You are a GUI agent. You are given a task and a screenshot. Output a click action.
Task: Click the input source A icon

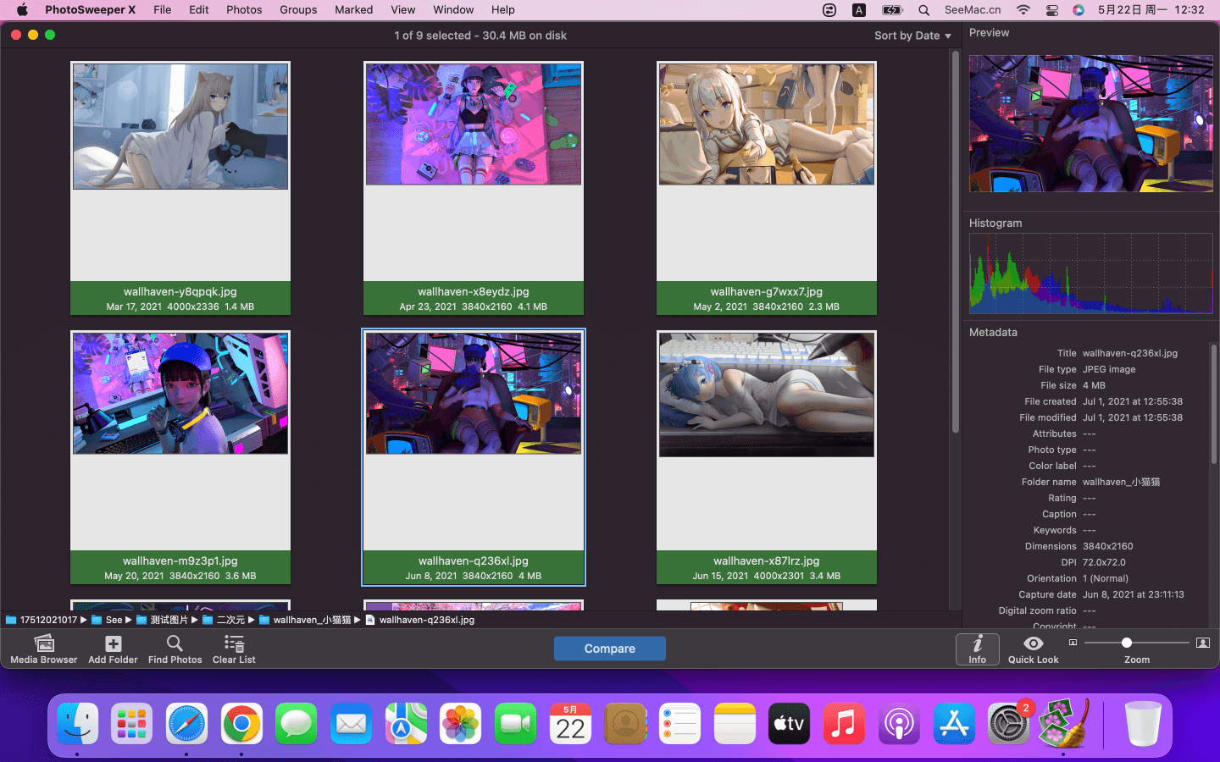(x=859, y=10)
